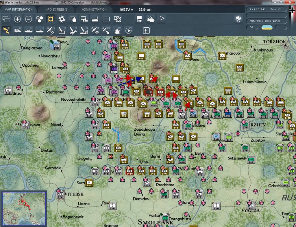Click the RZHEV city label

(x=258, y=125)
